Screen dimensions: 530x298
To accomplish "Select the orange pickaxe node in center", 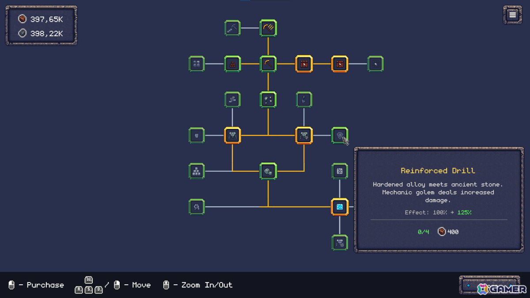I will [x=268, y=64].
